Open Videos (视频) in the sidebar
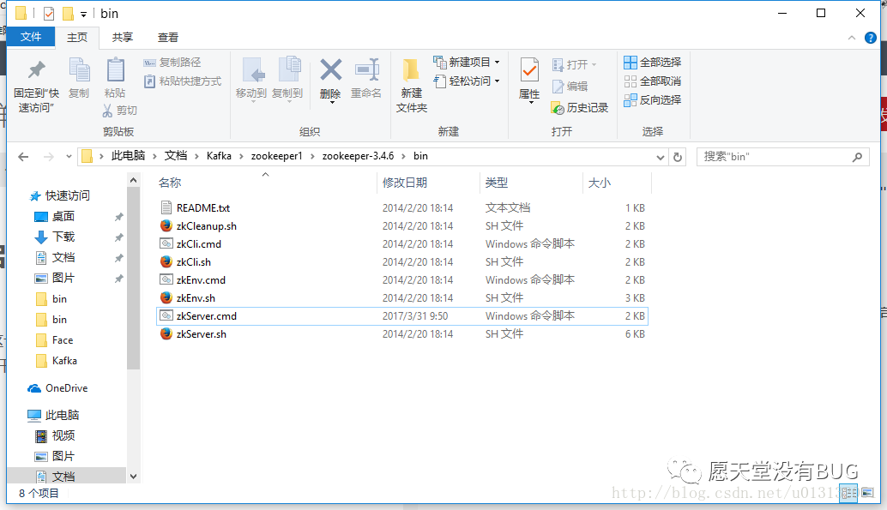The width and height of the screenshot is (887, 510). 63,436
